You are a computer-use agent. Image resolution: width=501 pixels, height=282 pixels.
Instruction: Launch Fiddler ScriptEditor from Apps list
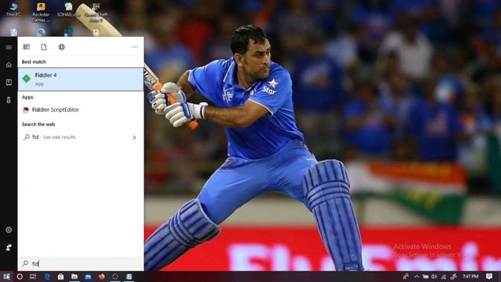coord(81,110)
